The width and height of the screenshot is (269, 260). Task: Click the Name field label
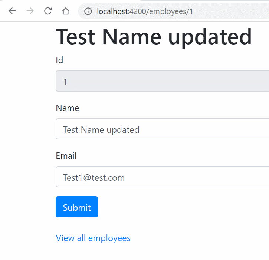[68, 108]
